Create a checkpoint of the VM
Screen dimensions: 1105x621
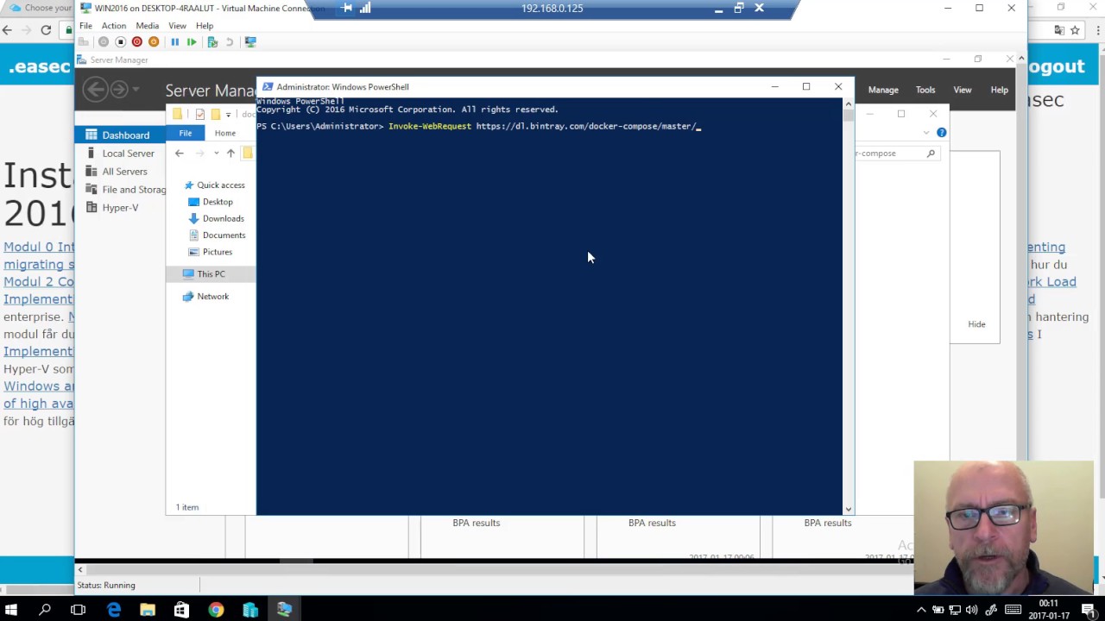point(212,41)
